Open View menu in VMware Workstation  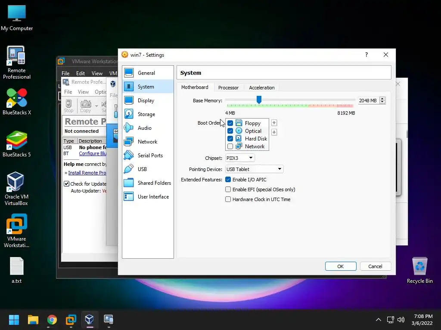coord(97,73)
